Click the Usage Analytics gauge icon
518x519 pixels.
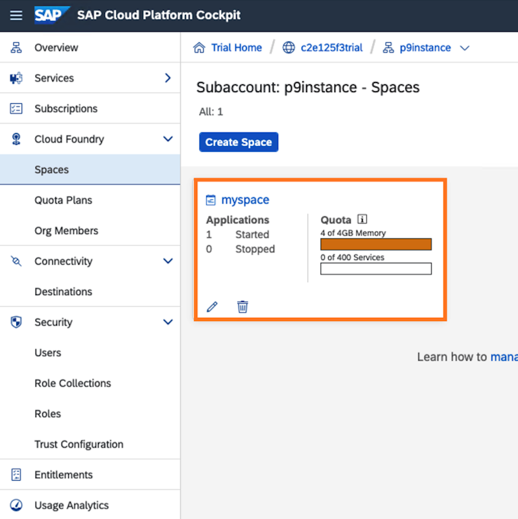pos(16,505)
